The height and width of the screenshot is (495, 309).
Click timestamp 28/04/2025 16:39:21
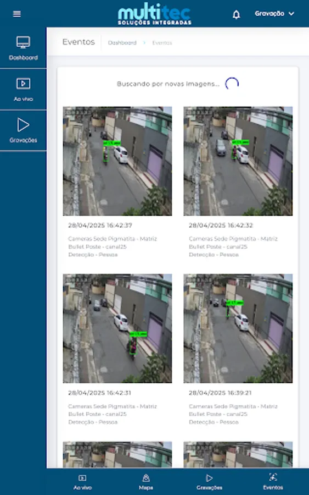[x=220, y=393]
